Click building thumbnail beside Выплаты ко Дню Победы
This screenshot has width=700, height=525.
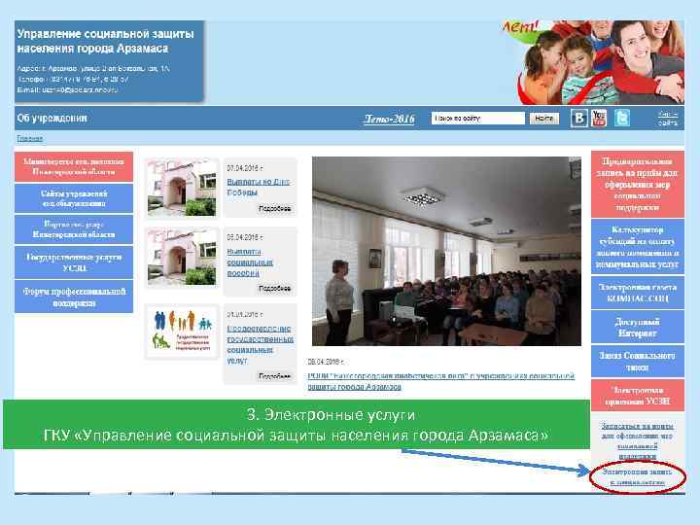[x=182, y=188]
